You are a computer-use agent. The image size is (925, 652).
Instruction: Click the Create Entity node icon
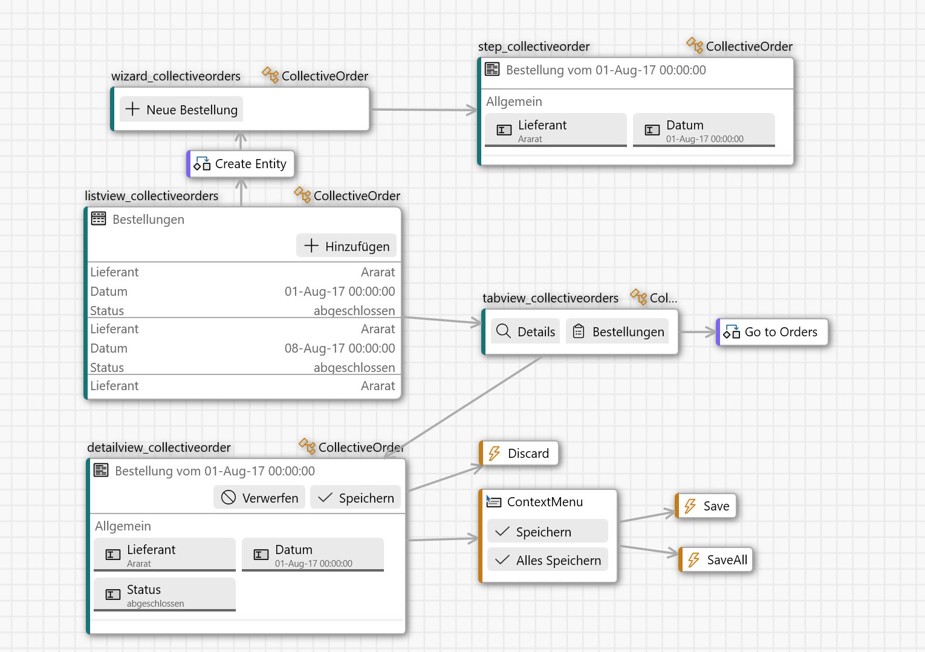pyautogui.click(x=202, y=164)
